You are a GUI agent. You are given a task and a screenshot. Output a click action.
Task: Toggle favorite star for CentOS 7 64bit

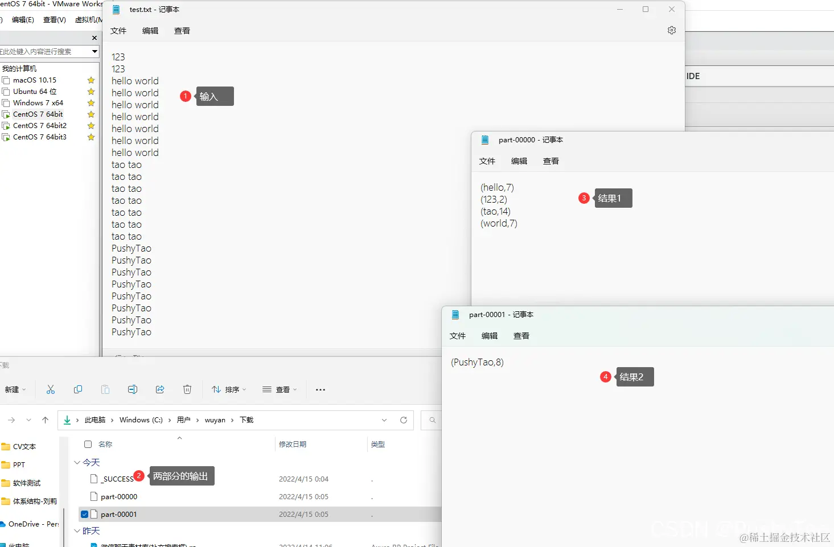(91, 114)
